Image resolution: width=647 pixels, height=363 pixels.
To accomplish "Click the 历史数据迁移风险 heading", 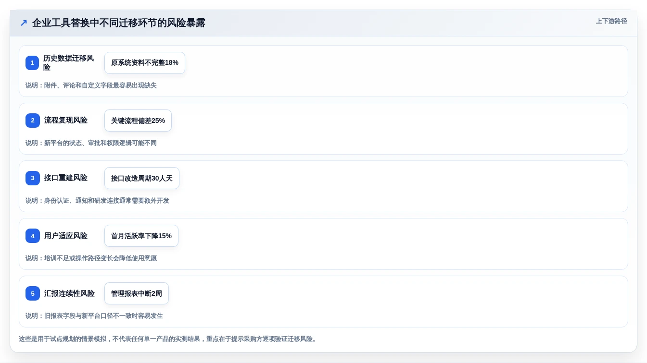I will point(69,63).
